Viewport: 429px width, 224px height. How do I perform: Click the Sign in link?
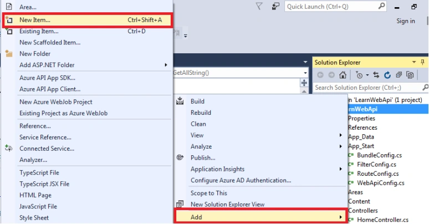pyautogui.click(x=406, y=21)
